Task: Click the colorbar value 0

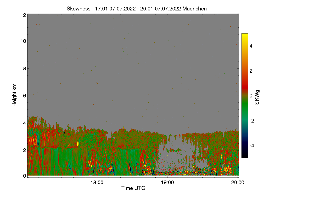Action: click(251, 96)
